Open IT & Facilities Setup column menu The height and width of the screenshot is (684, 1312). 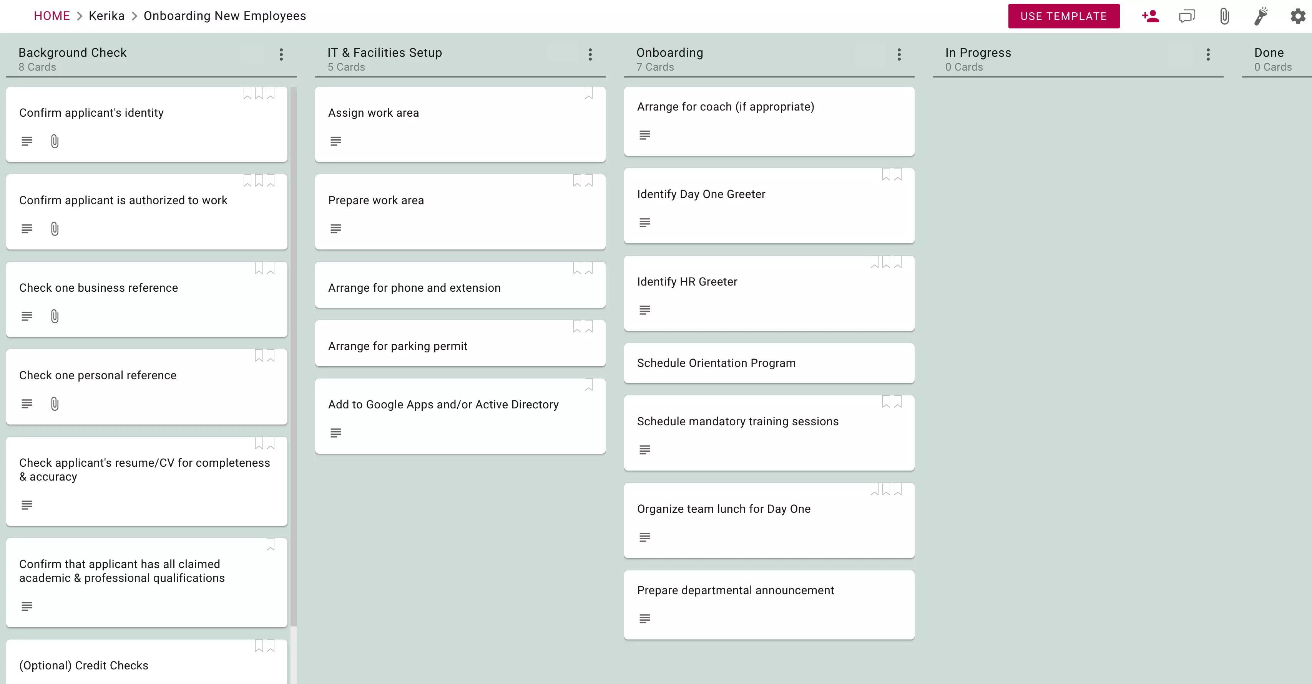point(590,55)
